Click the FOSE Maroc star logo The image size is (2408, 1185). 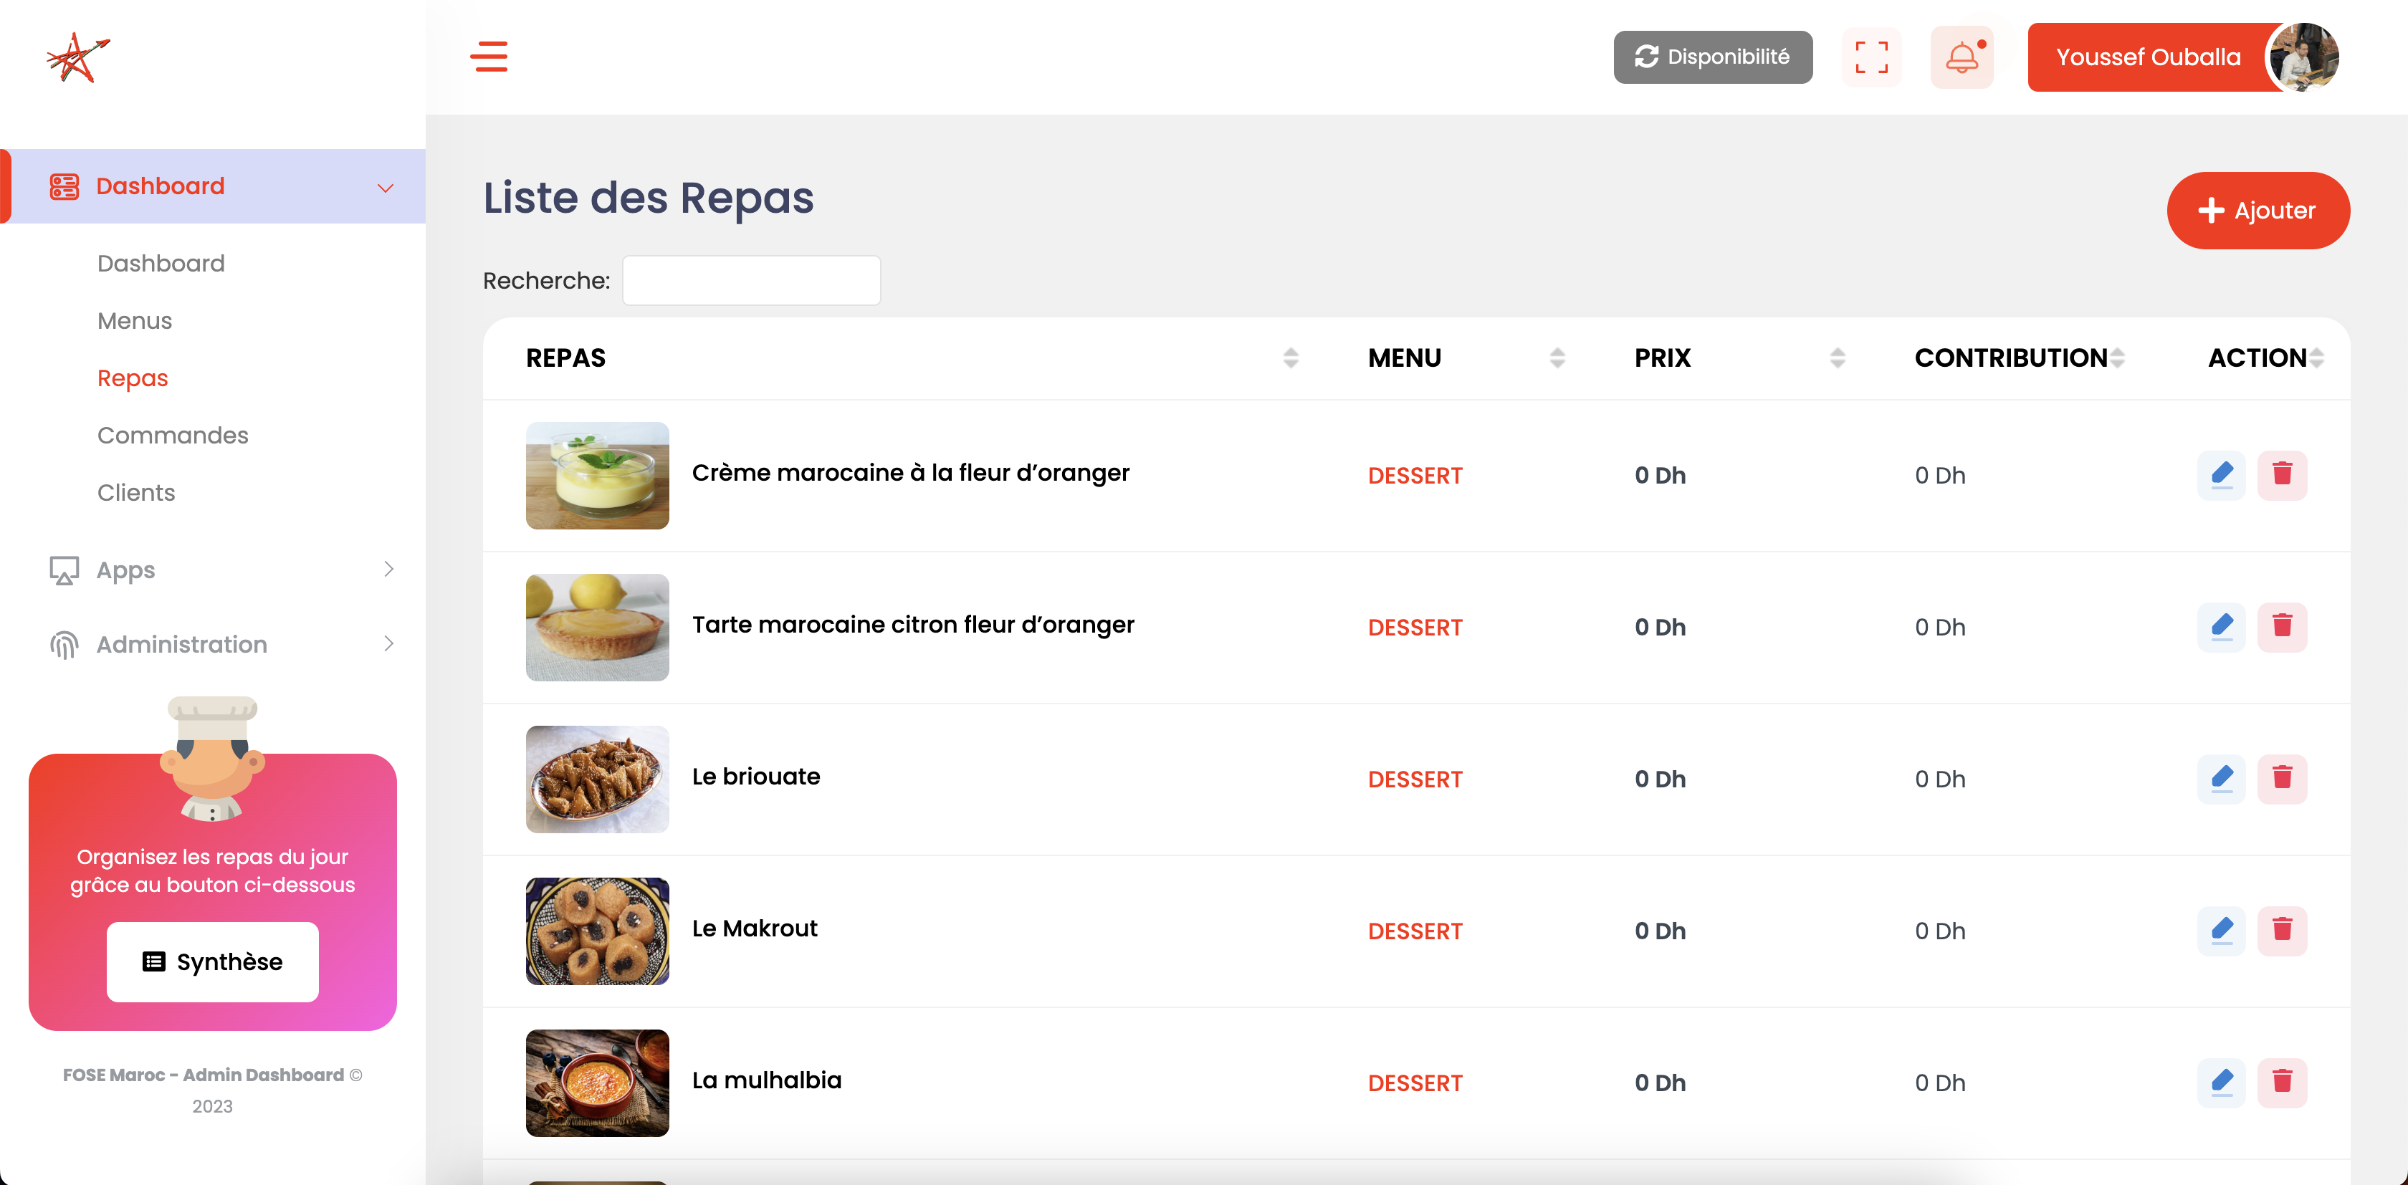pyautogui.click(x=77, y=58)
